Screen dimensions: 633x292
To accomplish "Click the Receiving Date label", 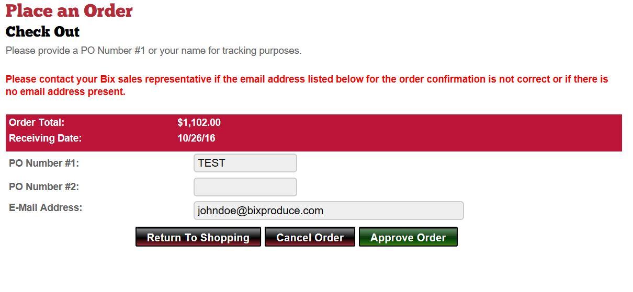I will coord(46,138).
